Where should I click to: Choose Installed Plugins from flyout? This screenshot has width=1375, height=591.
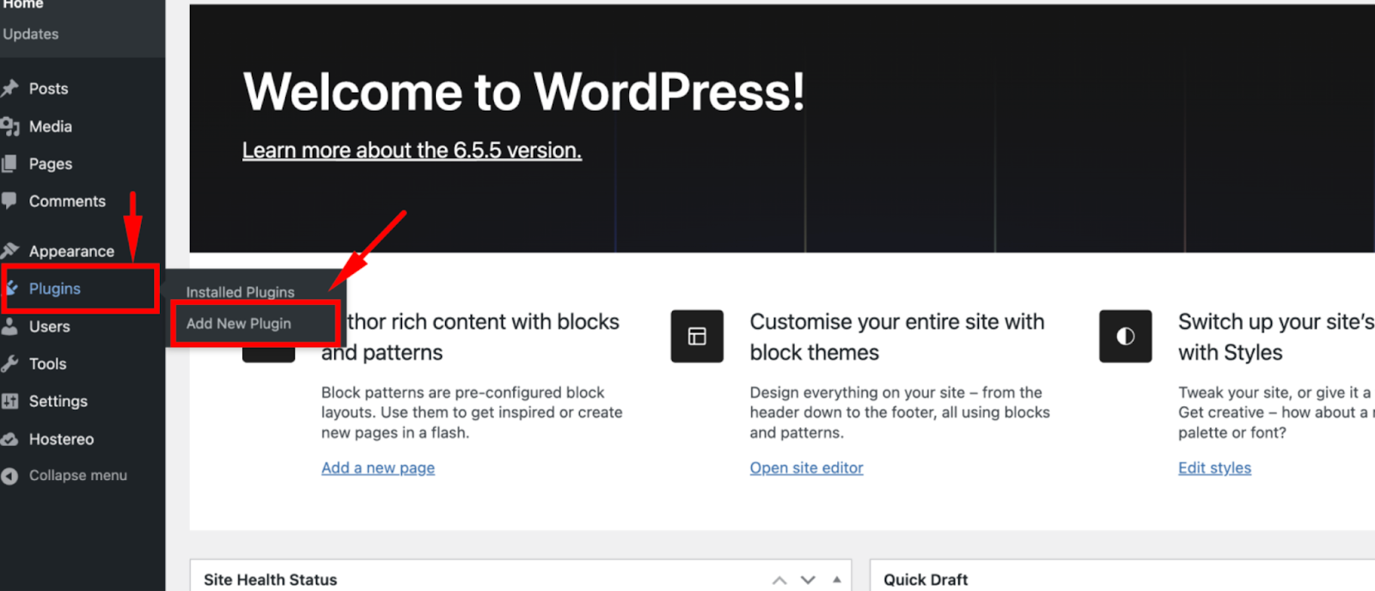241,292
